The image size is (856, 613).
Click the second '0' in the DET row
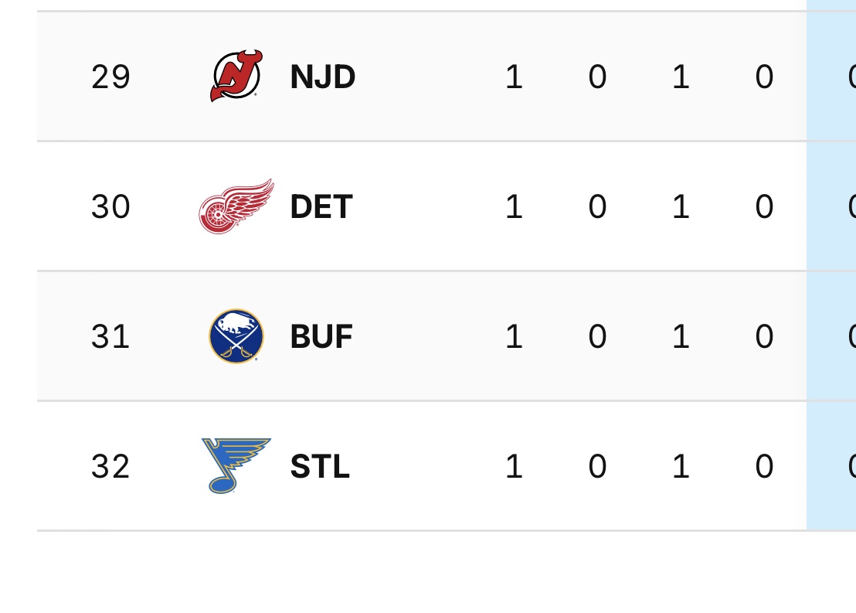pyautogui.click(x=764, y=206)
